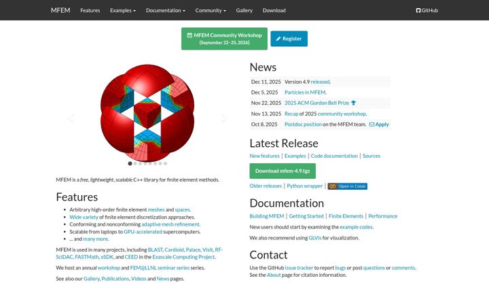The height and width of the screenshot is (306, 489).
Task: Expand the Community dropdown menu
Action: pyautogui.click(x=211, y=10)
